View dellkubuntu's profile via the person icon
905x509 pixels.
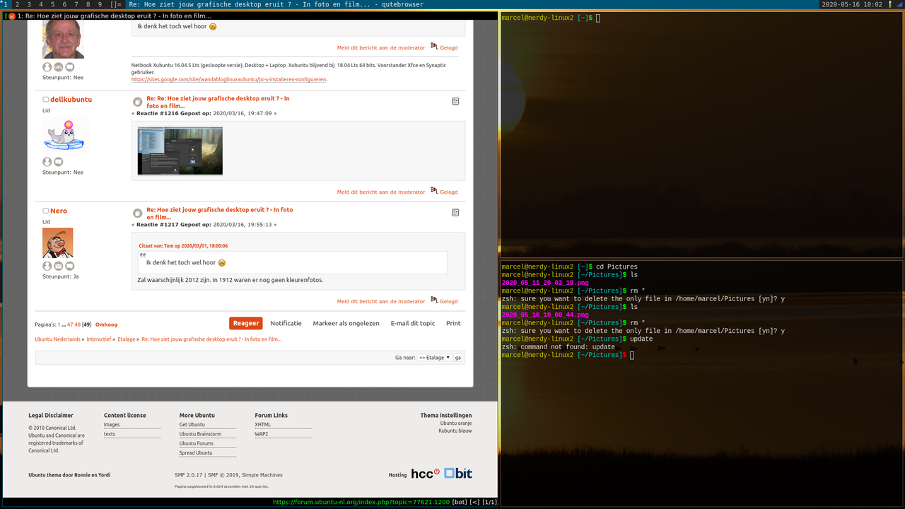(47, 162)
